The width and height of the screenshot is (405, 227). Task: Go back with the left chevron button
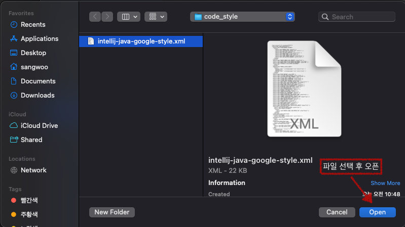coord(95,17)
